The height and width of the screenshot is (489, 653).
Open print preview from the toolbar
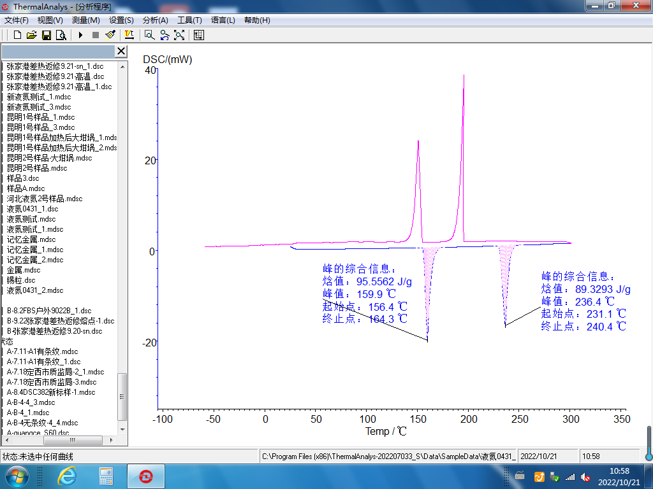click(61, 35)
